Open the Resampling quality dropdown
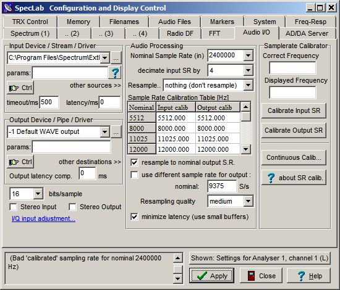The image size is (340, 290). tap(248, 201)
